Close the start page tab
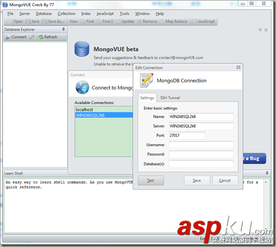 point(266,30)
